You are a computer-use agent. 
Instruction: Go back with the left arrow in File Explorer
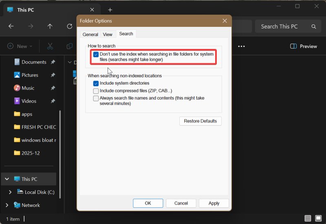click(11, 26)
